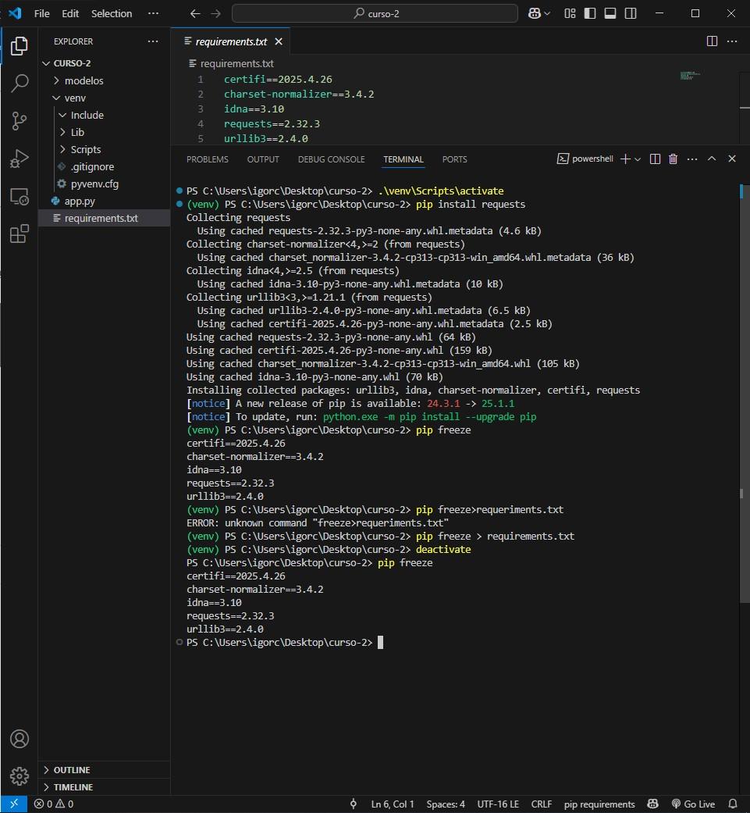Viewport: 750px width, 813px height.
Task: Open the Search view in activity bar
Action: pos(20,84)
